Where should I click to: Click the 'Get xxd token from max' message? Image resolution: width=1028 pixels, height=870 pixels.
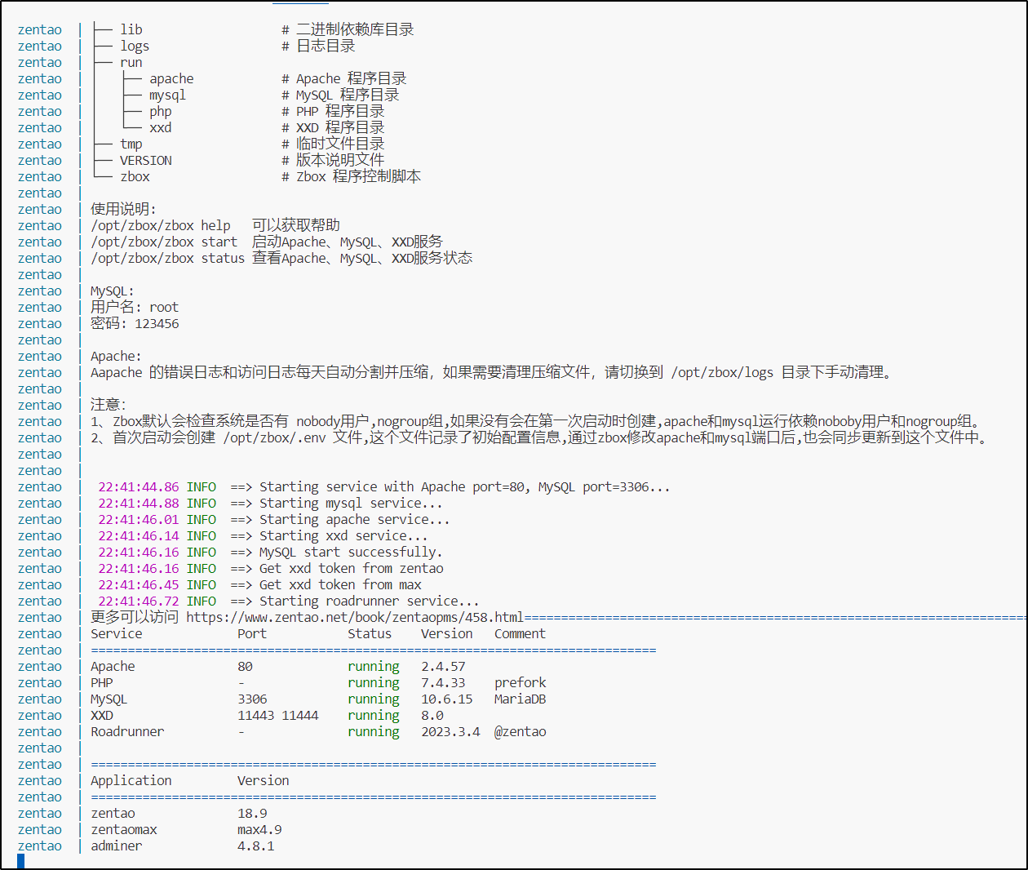click(x=340, y=584)
